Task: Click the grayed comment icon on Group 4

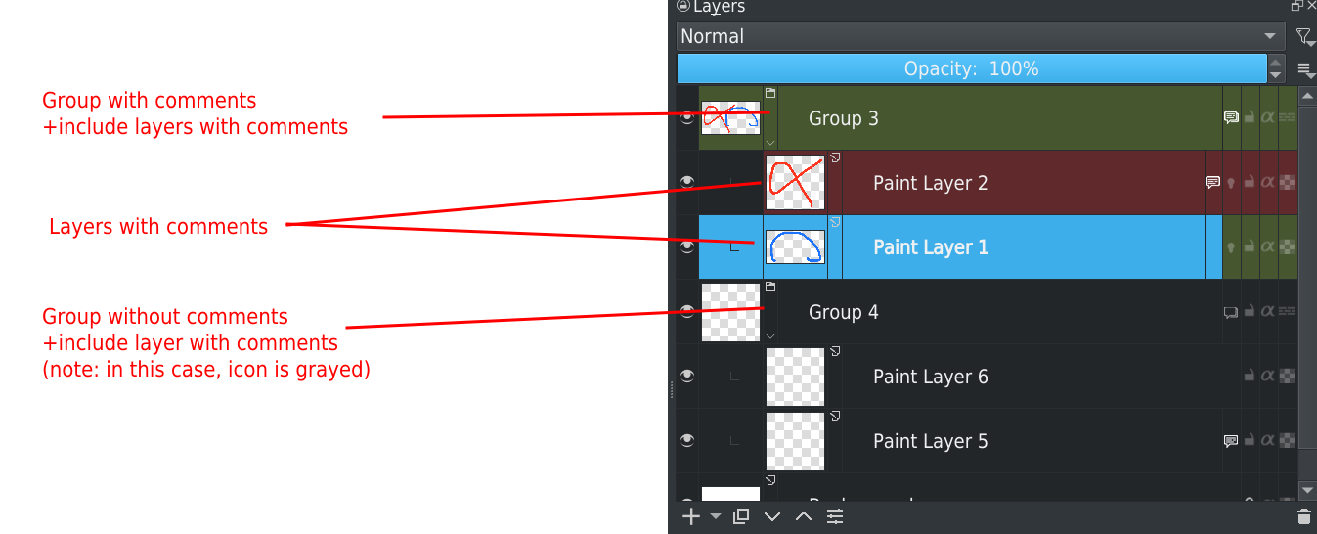Action: pyautogui.click(x=1231, y=312)
